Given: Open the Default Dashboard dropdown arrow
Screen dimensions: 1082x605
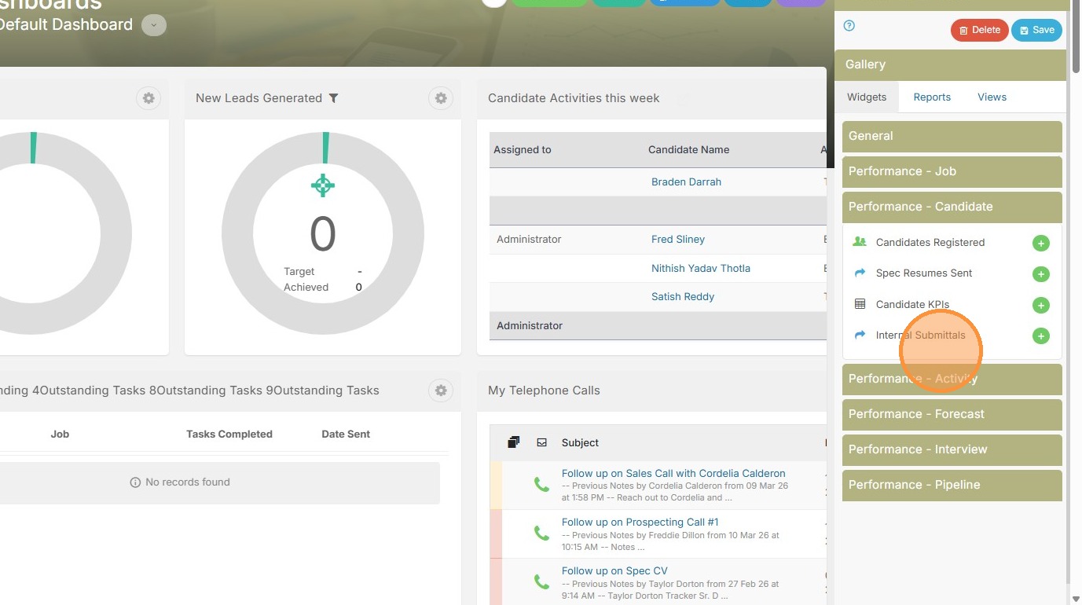Looking at the screenshot, I should [x=153, y=25].
